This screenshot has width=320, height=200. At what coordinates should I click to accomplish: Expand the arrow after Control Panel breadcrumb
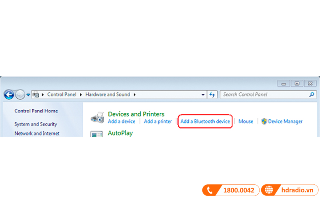point(80,95)
